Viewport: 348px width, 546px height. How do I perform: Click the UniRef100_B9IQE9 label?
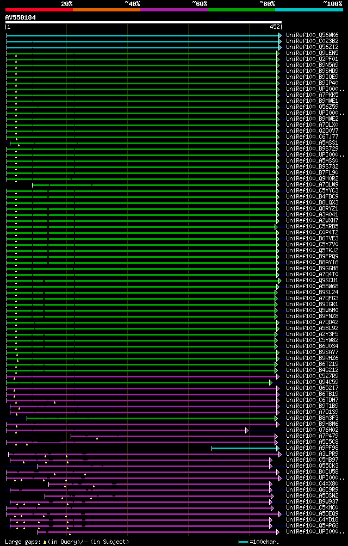(x=312, y=77)
